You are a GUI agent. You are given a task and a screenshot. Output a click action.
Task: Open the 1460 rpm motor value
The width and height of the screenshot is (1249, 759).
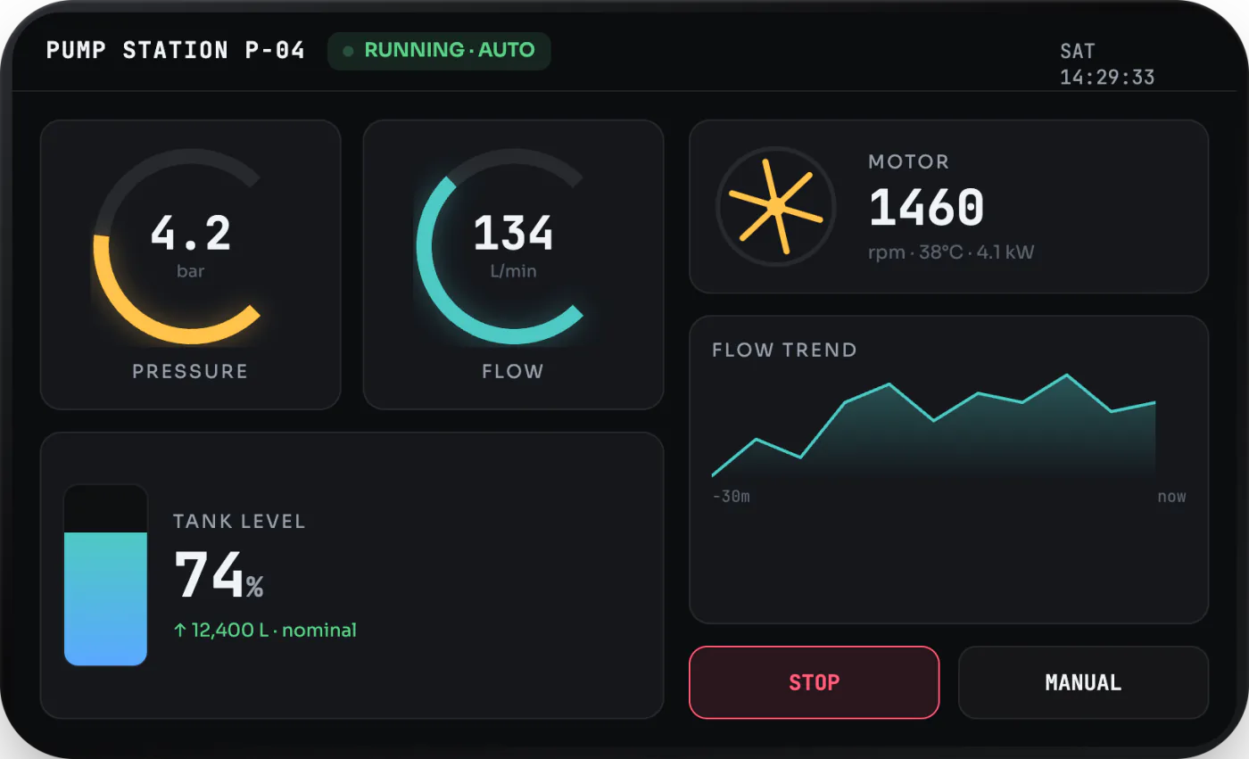(x=926, y=207)
